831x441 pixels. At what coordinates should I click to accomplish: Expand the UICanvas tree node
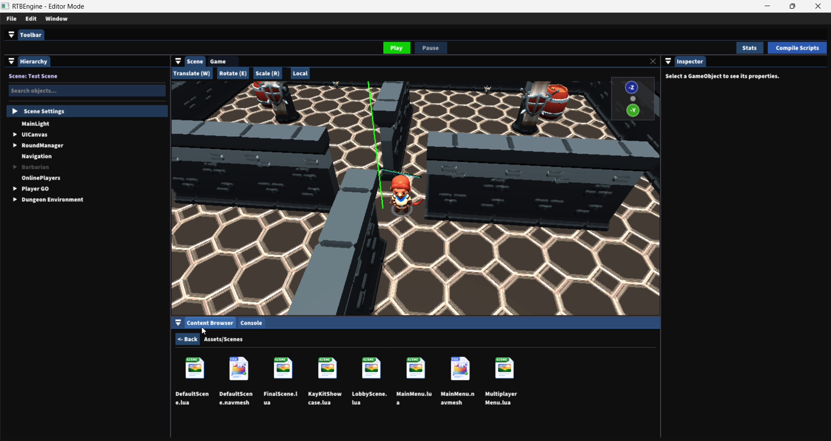tap(15, 134)
